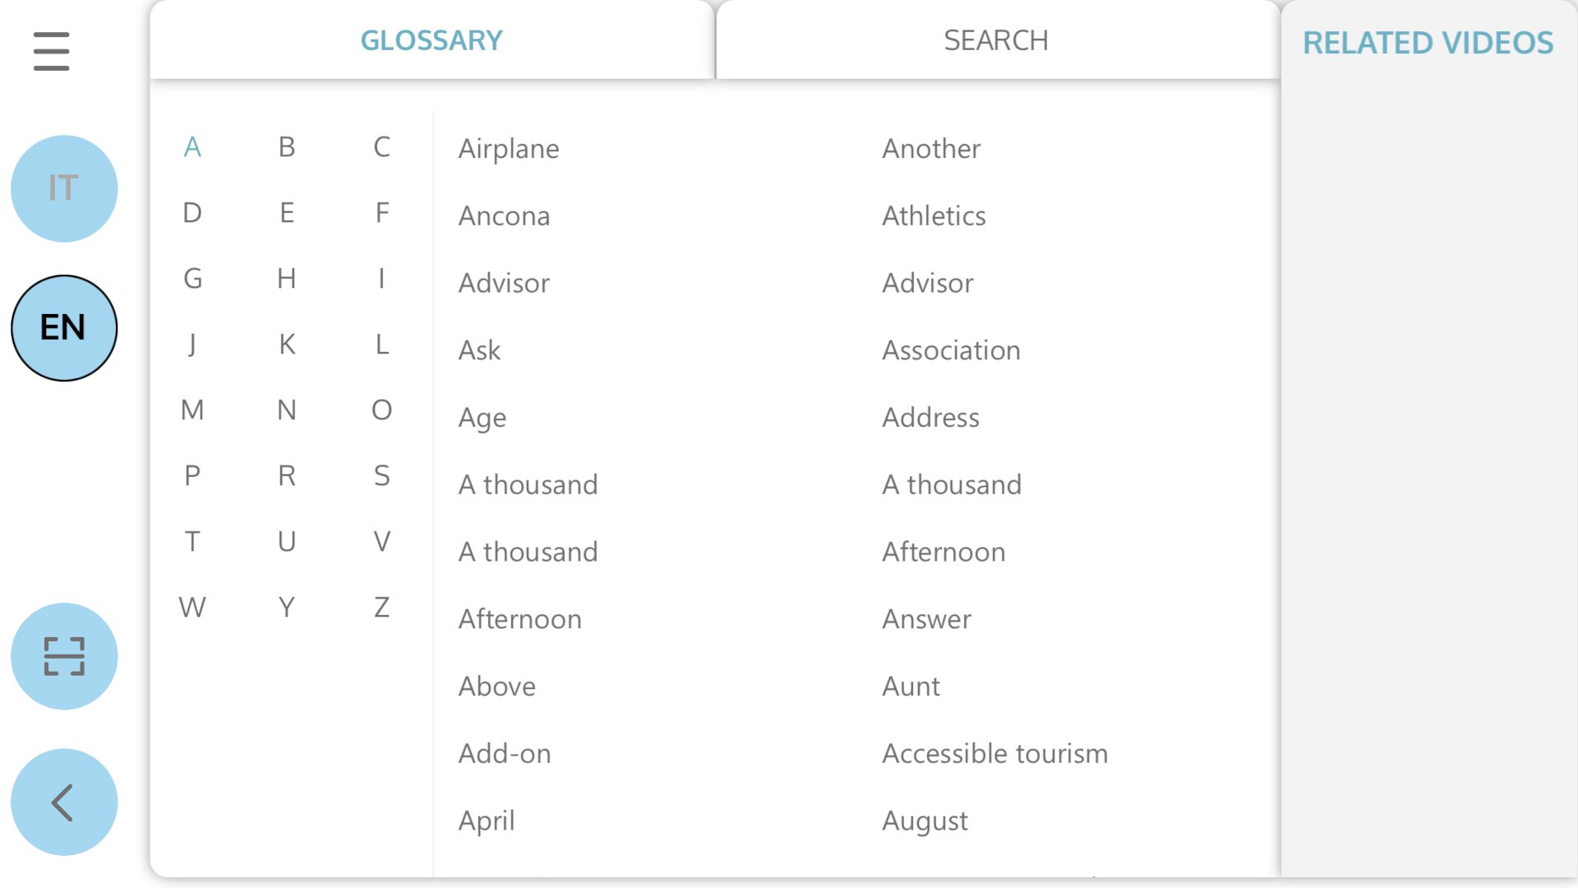Jump to letter S entries
The height and width of the screenshot is (888, 1578).
(x=381, y=475)
